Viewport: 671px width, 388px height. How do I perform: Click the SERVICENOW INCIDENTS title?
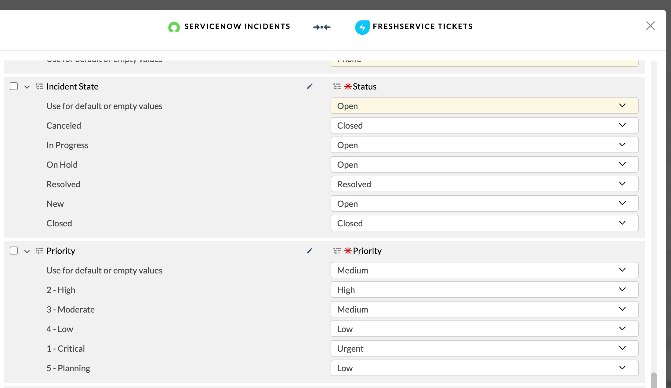[237, 27]
